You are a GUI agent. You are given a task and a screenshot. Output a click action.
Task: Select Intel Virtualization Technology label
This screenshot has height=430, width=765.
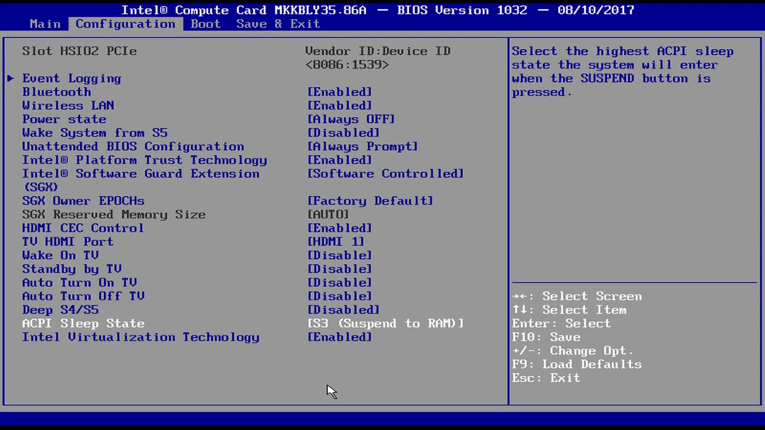(140, 337)
